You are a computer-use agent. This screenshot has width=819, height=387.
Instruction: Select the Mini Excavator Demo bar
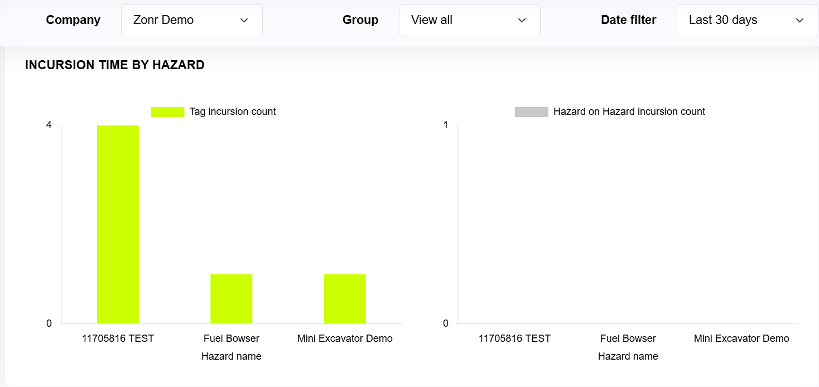[x=345, y=299]
